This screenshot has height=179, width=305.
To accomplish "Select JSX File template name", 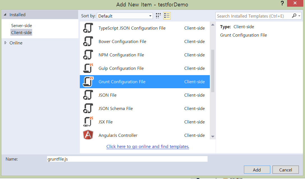I will click(105, 122).
